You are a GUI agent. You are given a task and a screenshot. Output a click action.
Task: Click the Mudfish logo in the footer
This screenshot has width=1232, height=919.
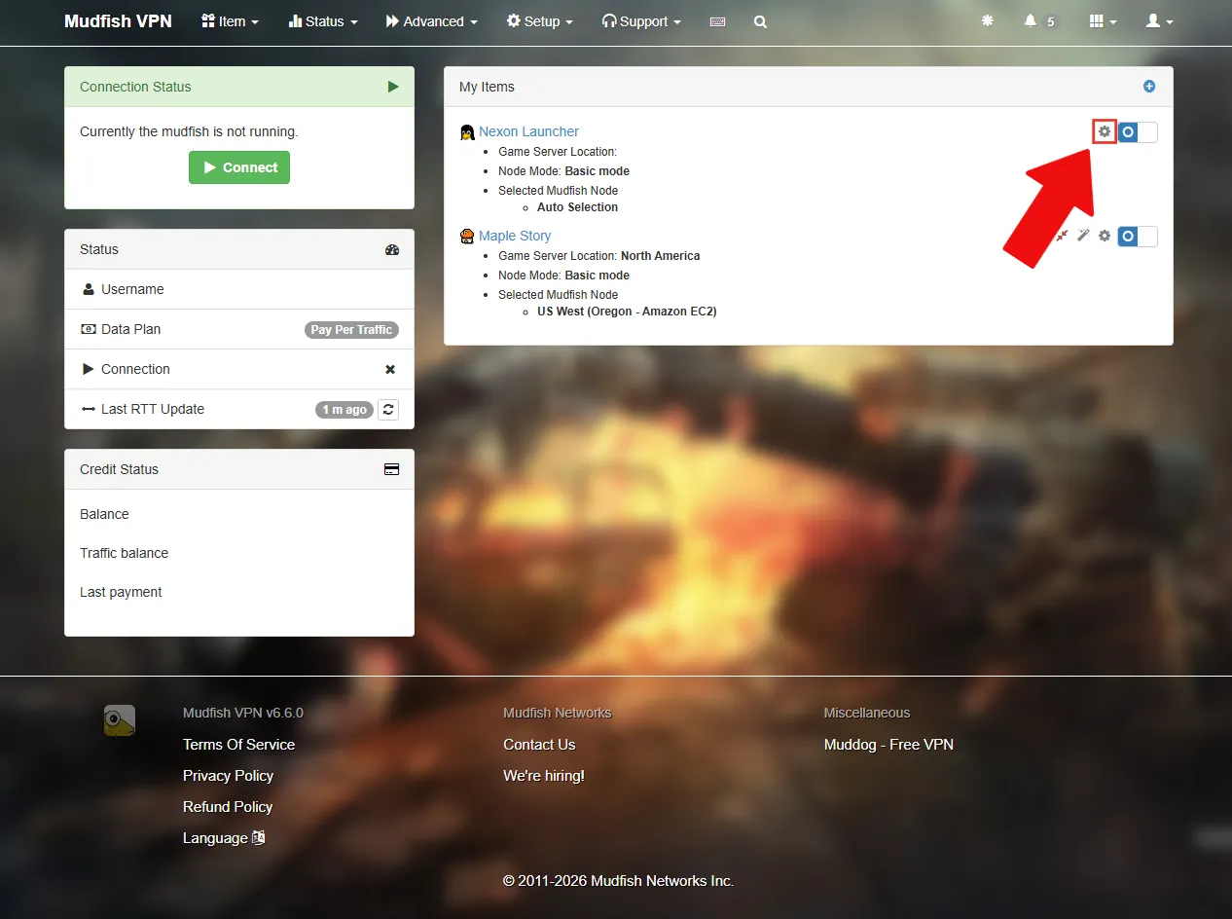click(120, 720)
